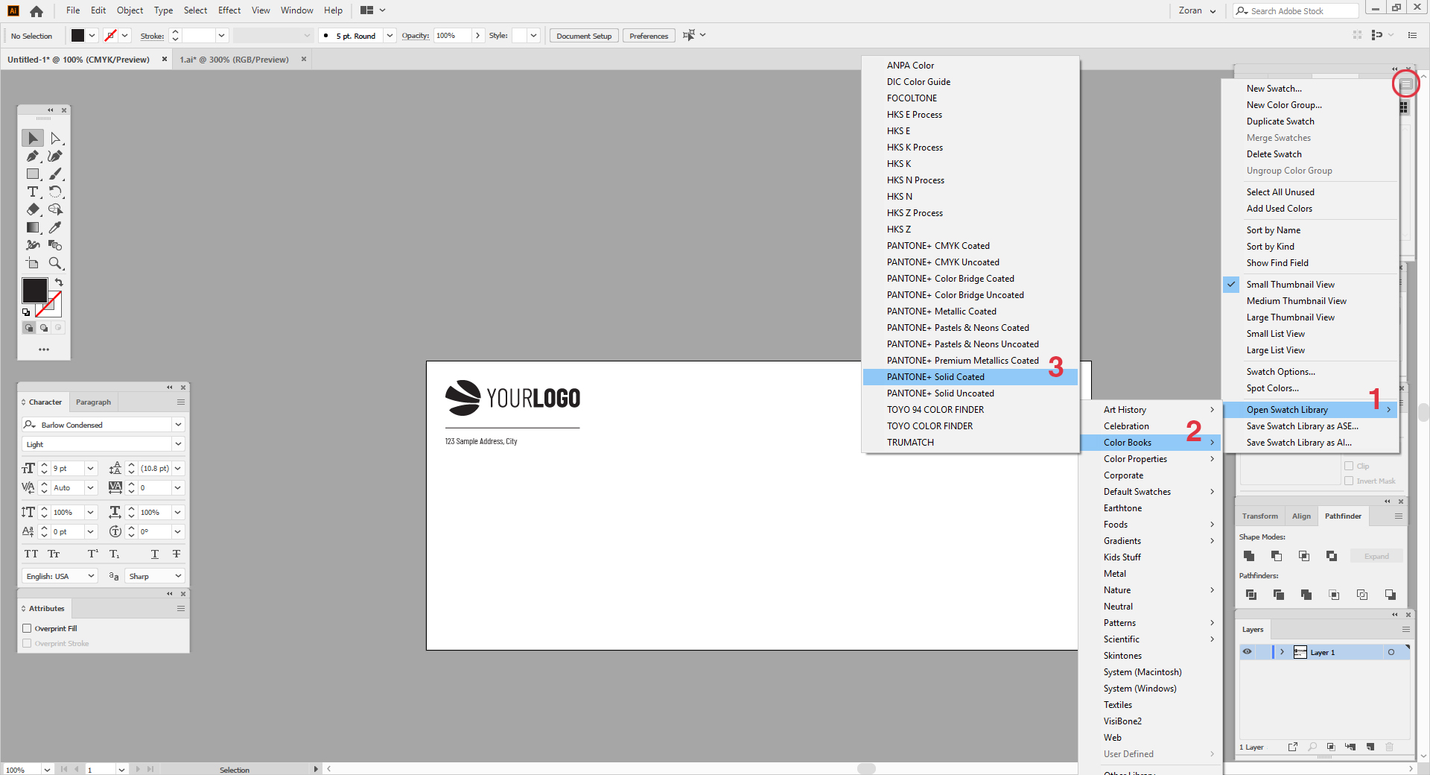1430x775 pixels.
Task: Click the Preferences button
Action: click(x=649, y=36)
